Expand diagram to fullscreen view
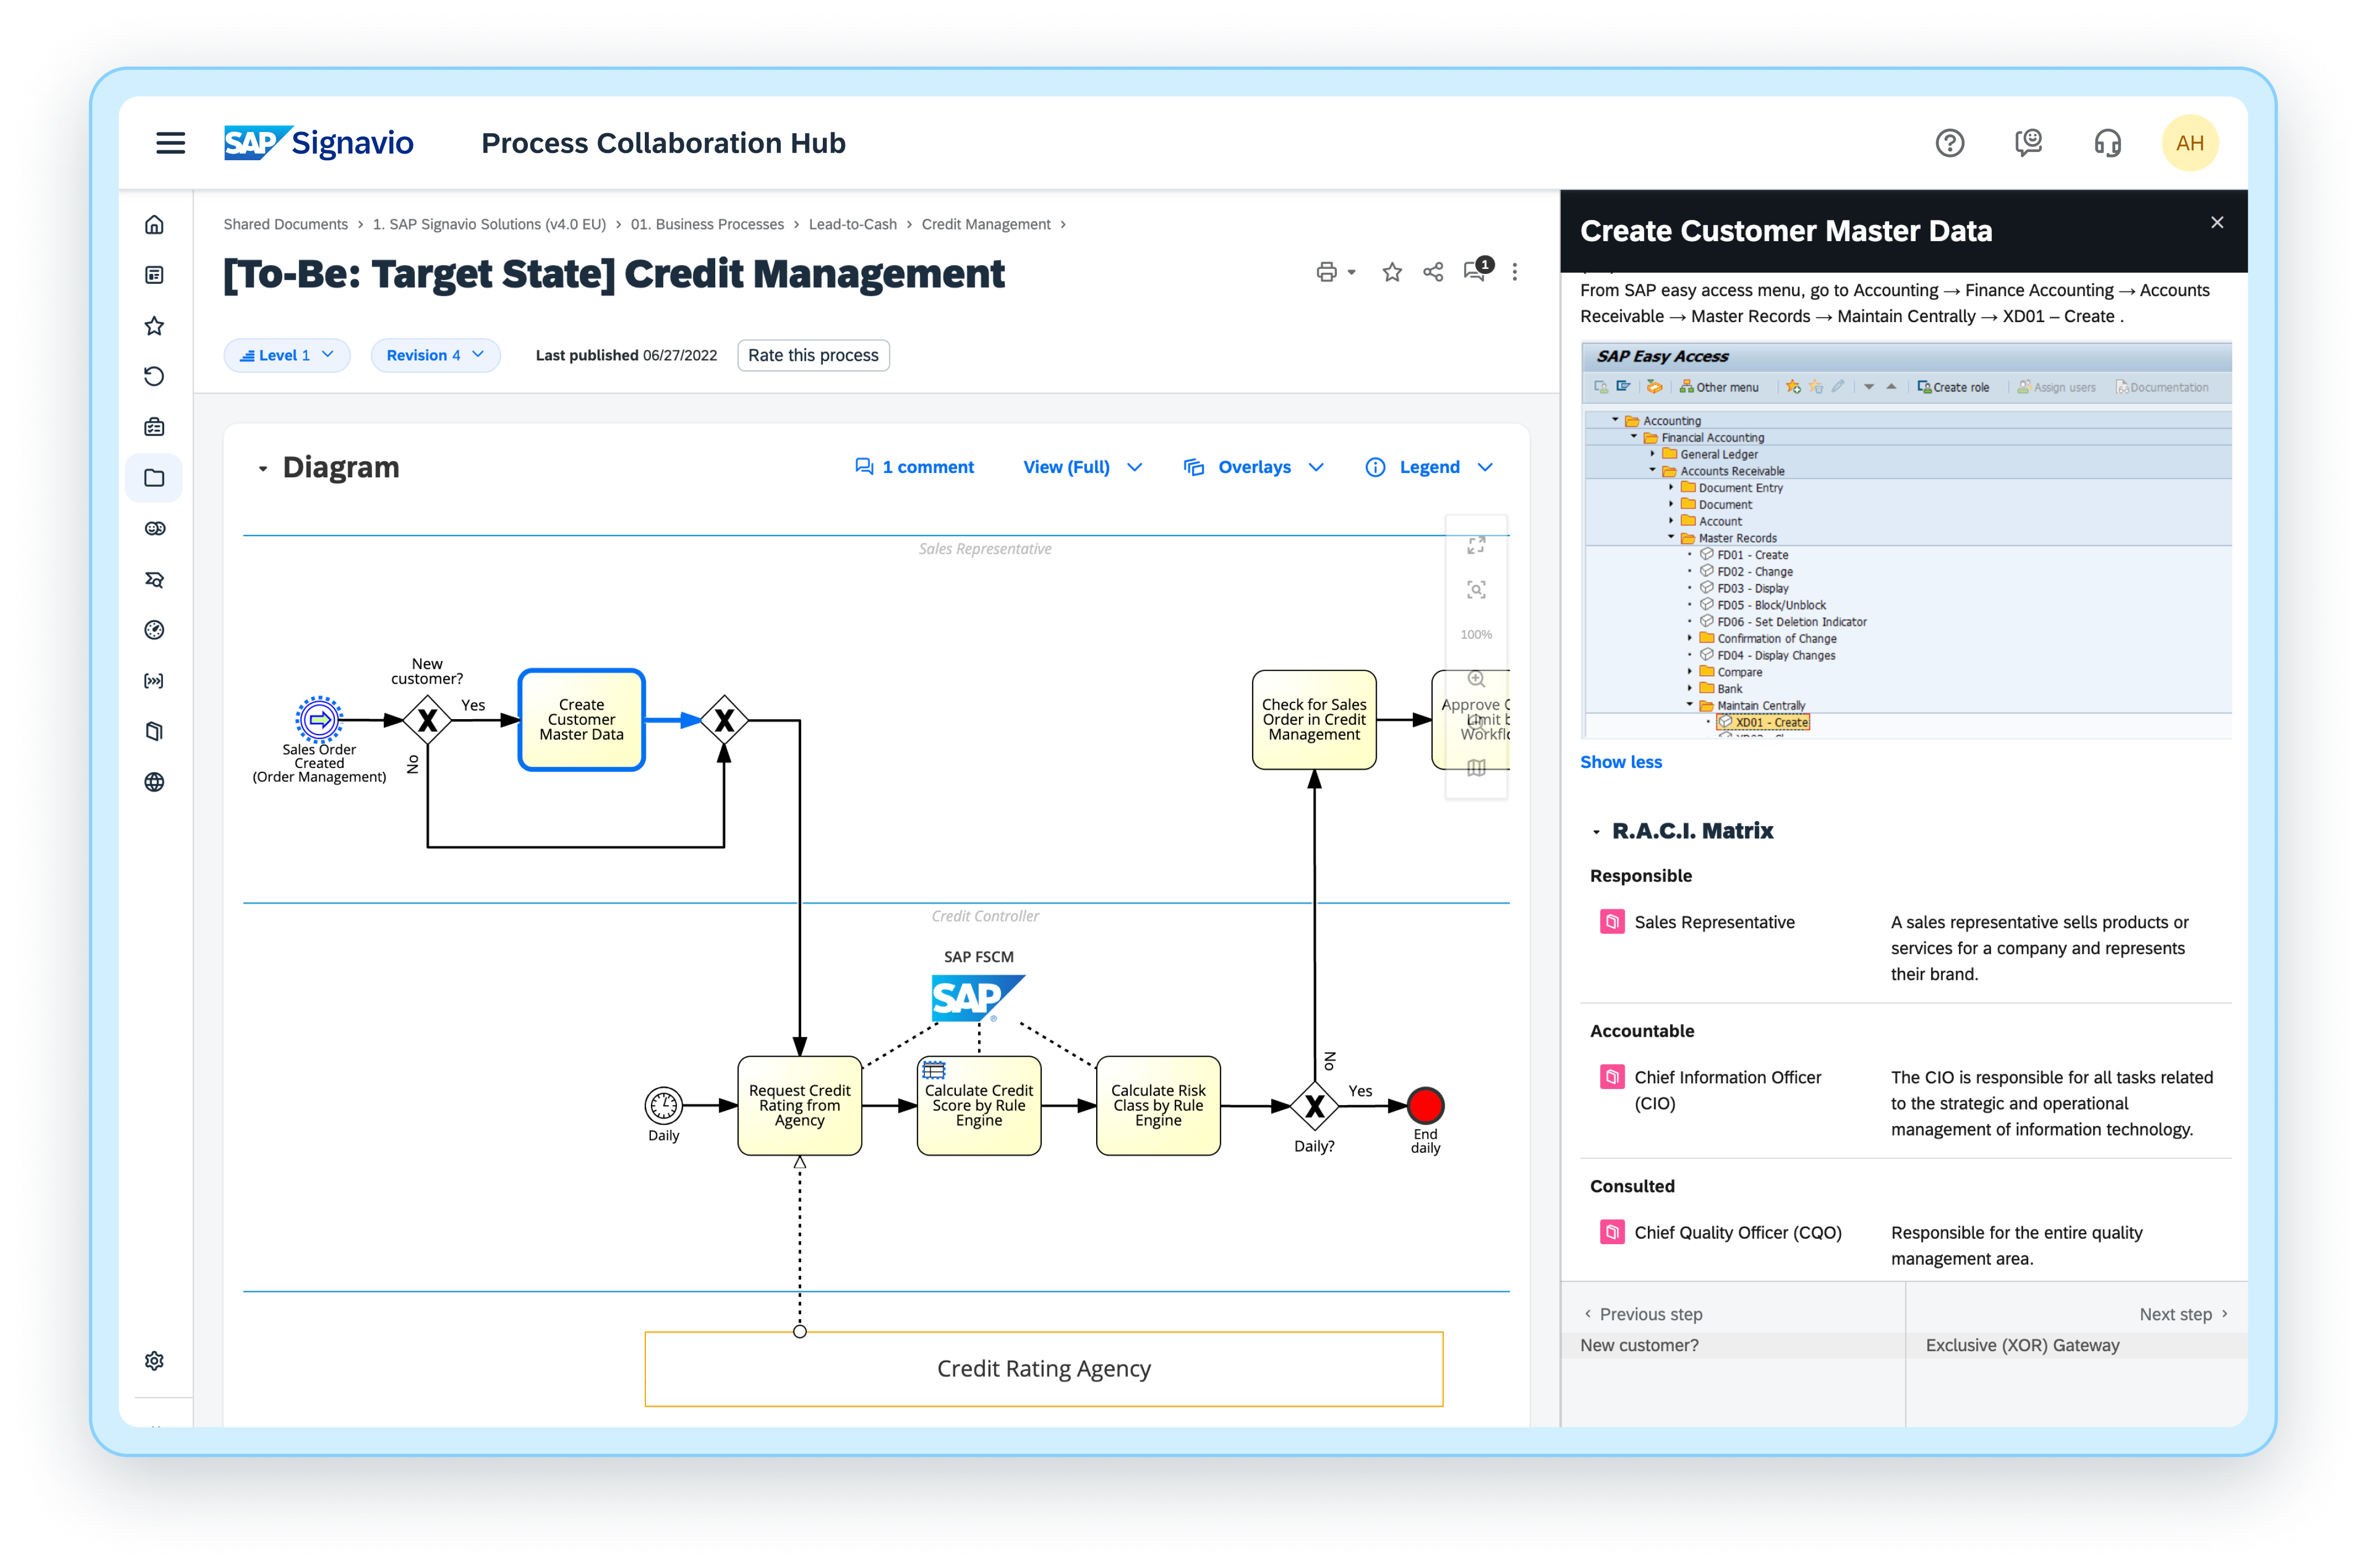The image size is (2367, 1568). [x=1476, y=545]
